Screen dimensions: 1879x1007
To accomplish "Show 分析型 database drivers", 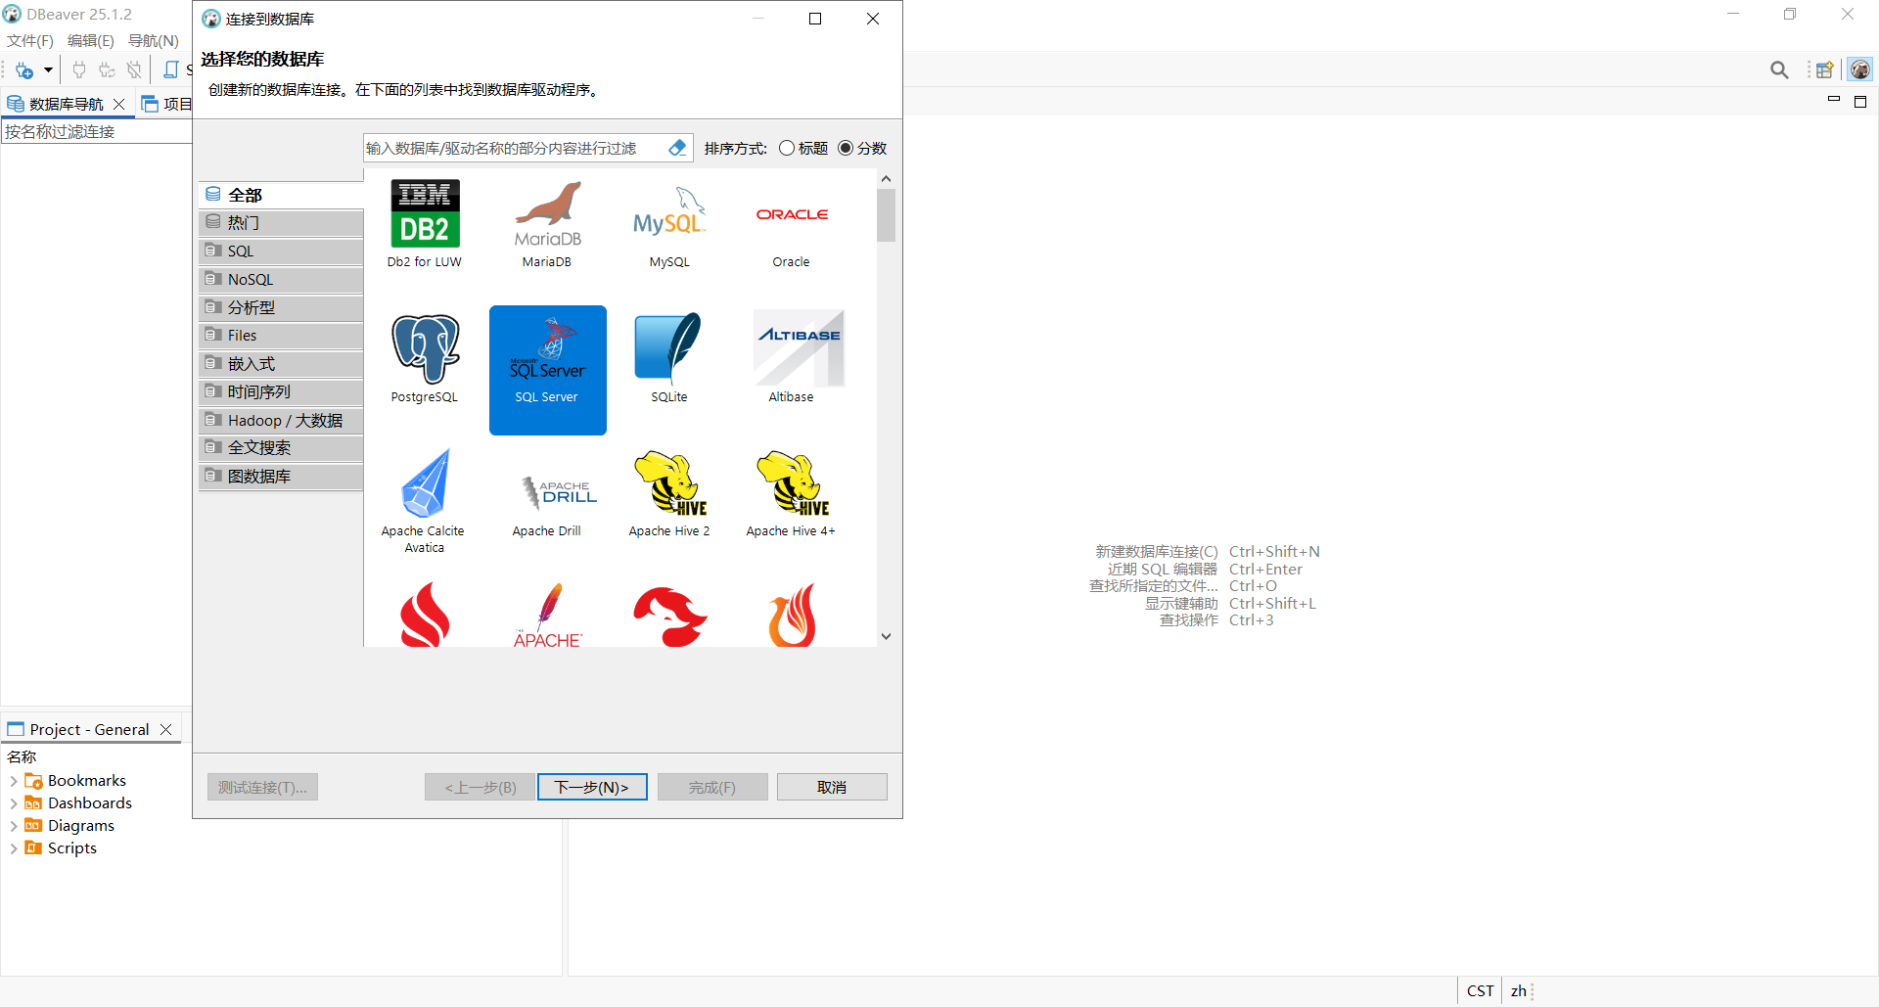I will (x=281, y=307).
